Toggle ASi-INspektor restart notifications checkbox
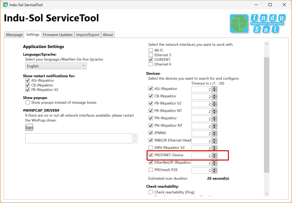292x203 pixels. point(27,80)
